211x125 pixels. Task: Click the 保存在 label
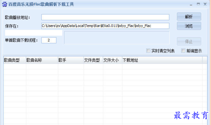click(x=12, y=26)
